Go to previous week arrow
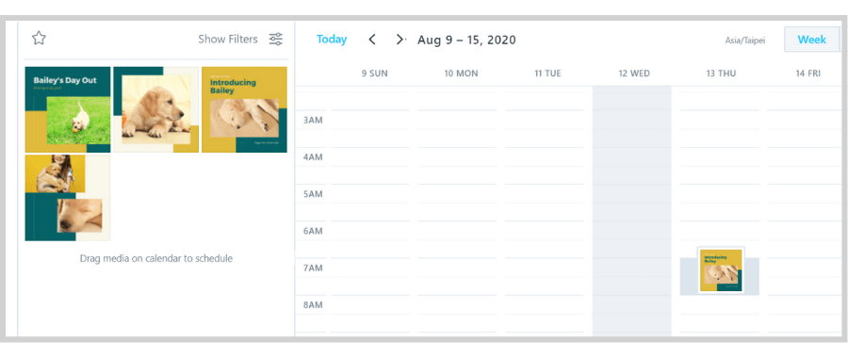848x358 pixels. point(372,40)
